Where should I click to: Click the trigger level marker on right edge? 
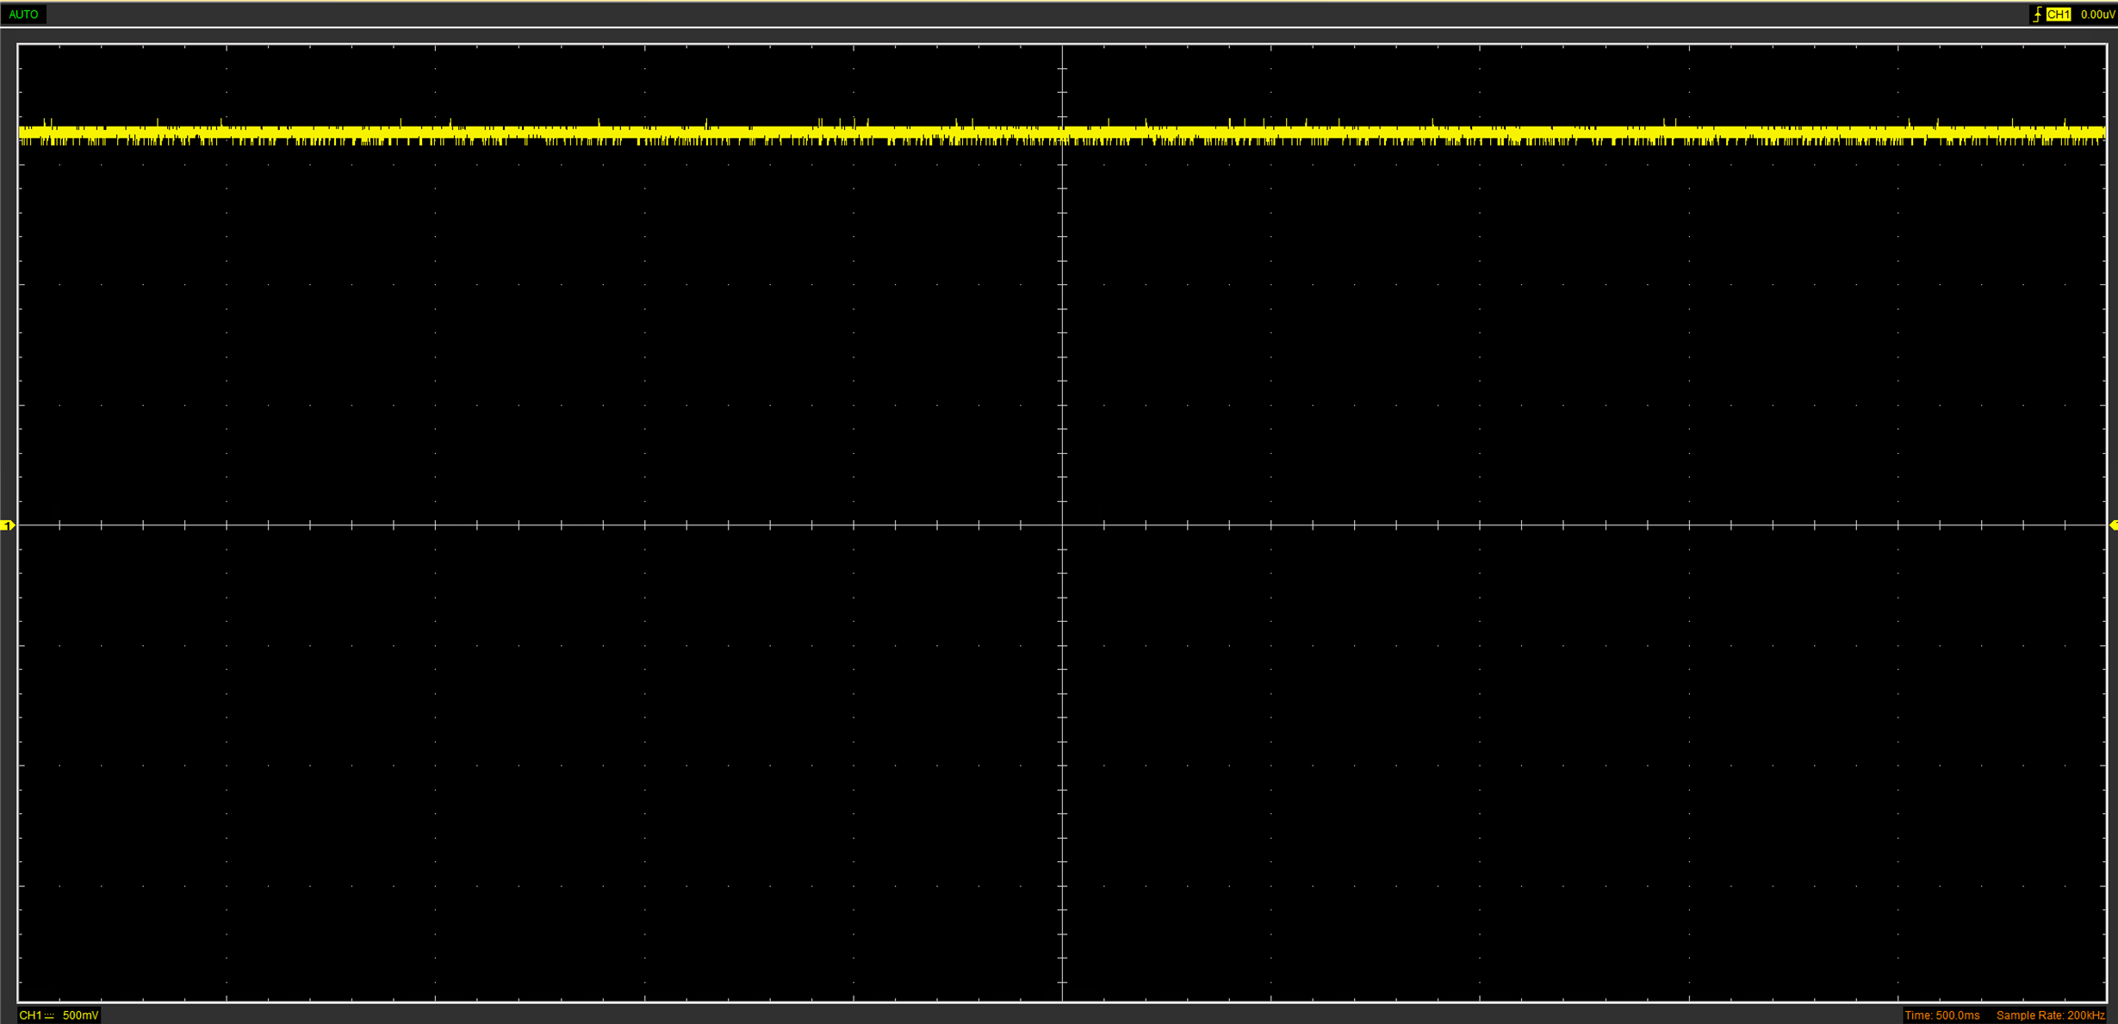(2113, 525)
